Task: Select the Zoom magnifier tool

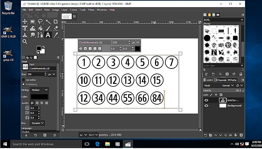Action: point(25,42)
